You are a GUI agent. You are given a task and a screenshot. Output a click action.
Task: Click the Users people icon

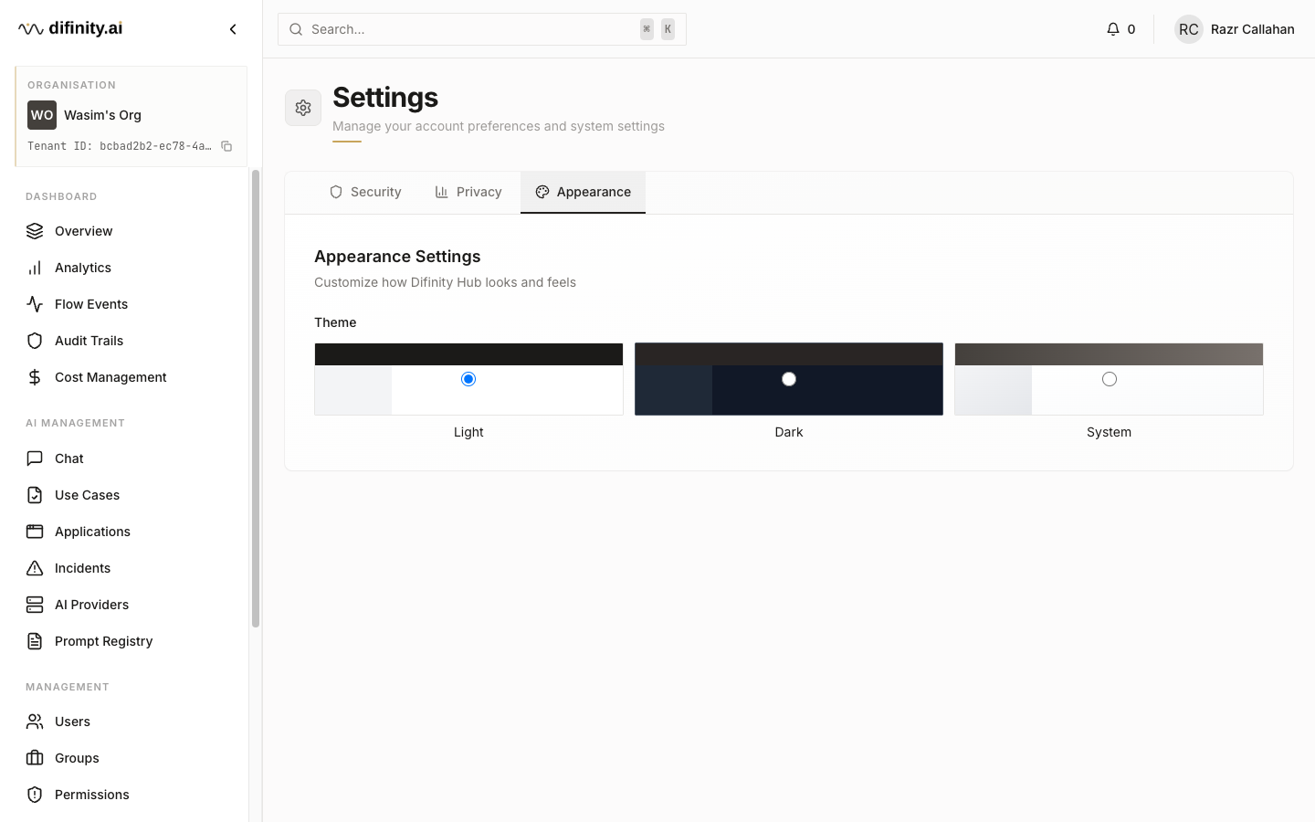click(35, 722)
